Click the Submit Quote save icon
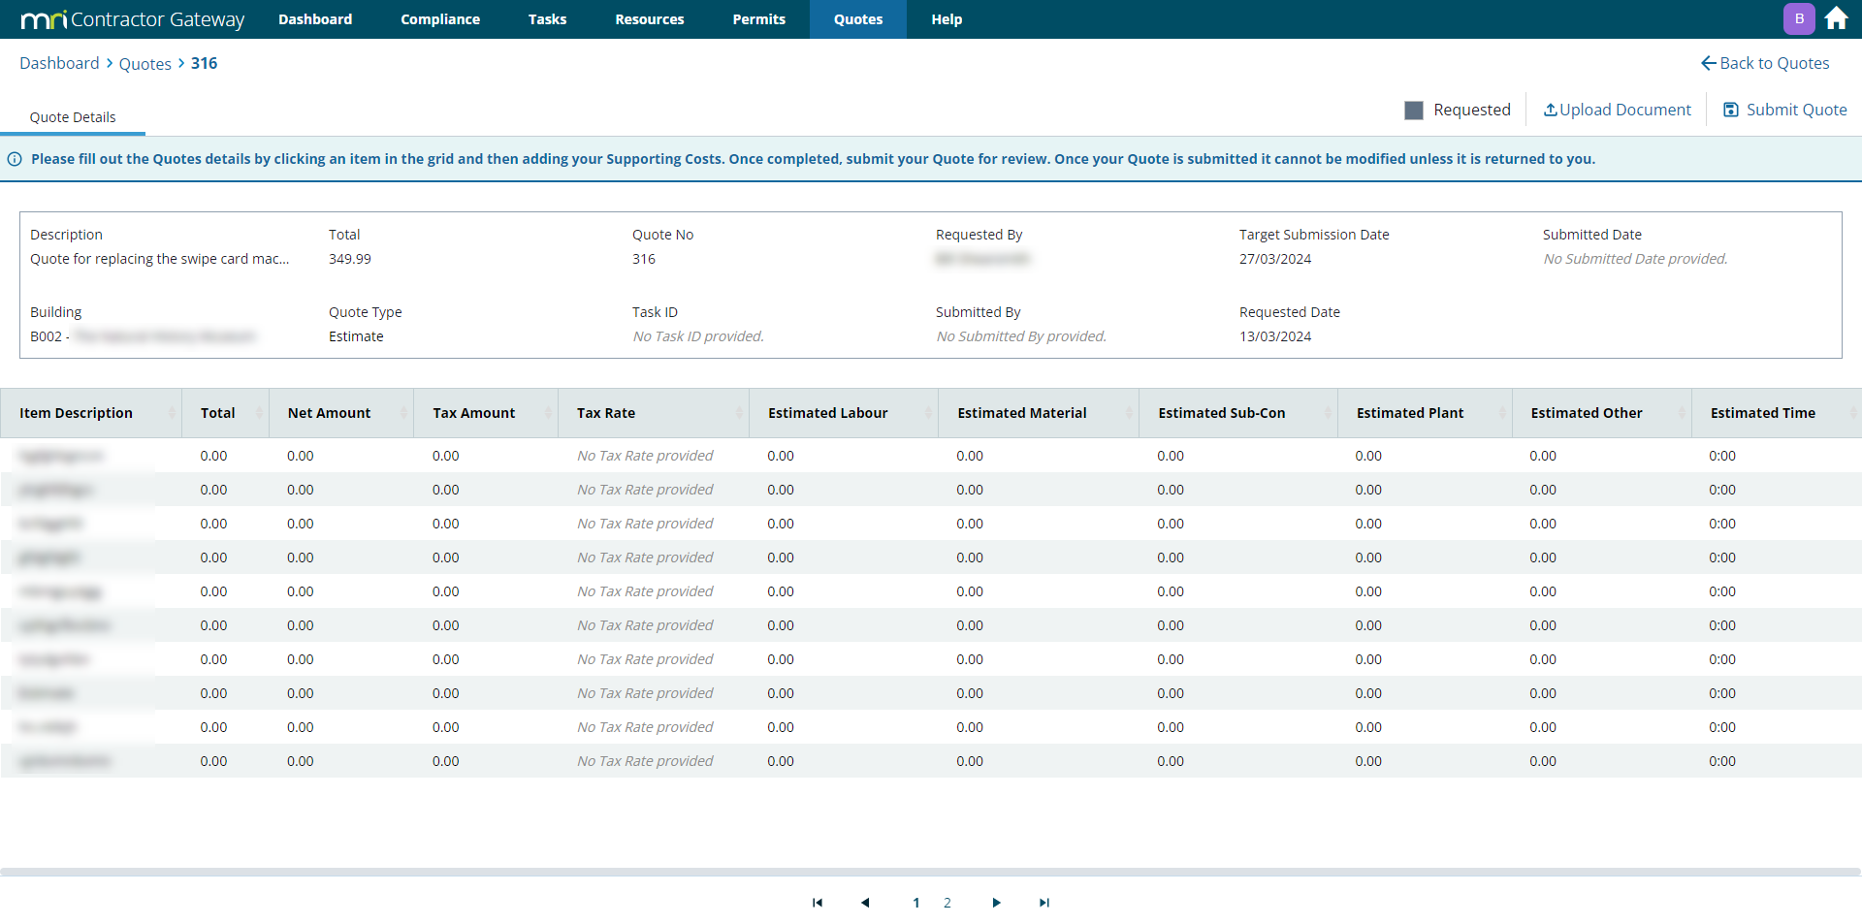The image size is (1862, 924). point(1730,110)
